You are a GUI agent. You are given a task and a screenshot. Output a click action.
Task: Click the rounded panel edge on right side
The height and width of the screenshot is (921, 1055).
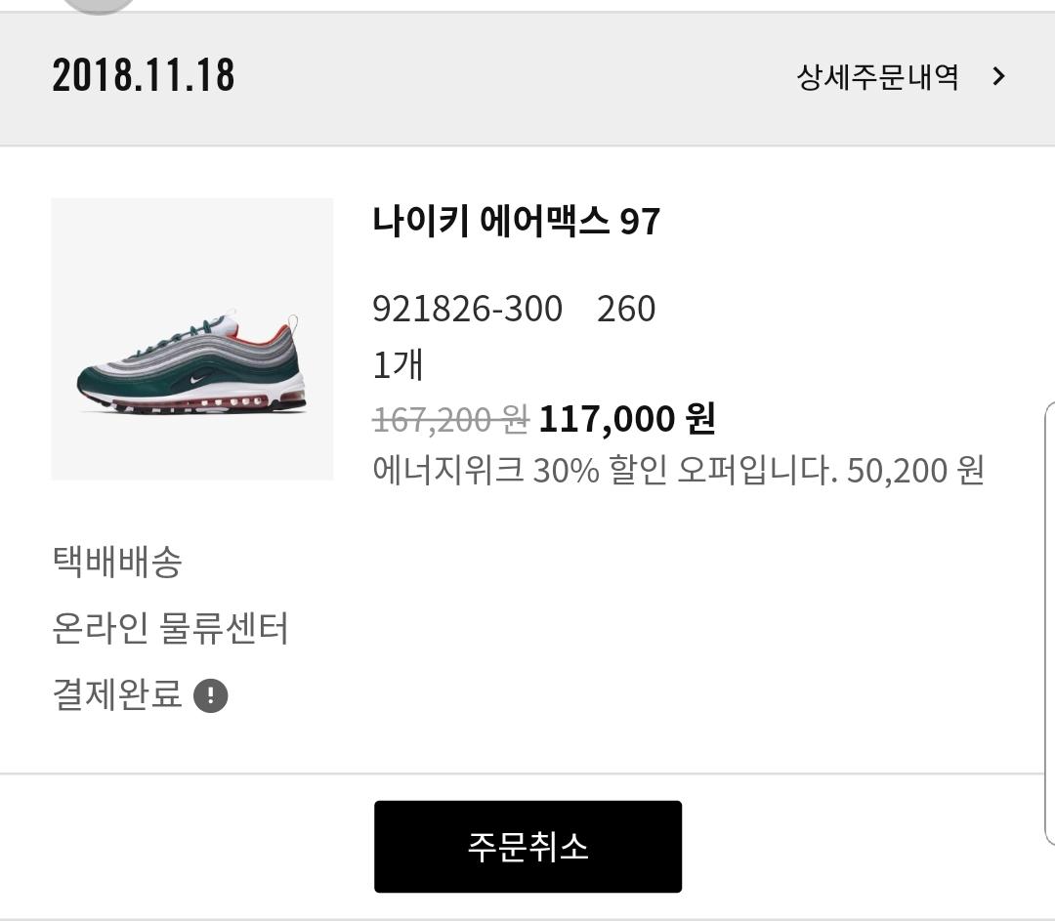1047,625
